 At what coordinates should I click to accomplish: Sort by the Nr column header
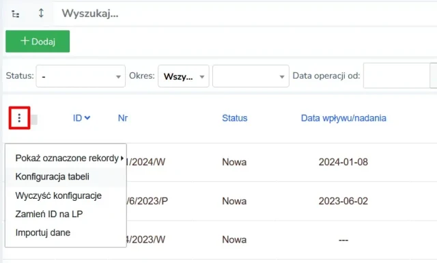[123, 118]
